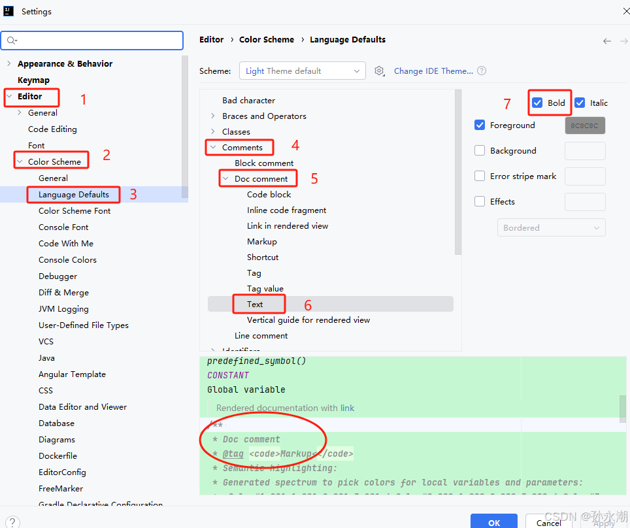Select Vertical guide for rendered view
Screen dimensions: 630x528
(x=308, y=320)
